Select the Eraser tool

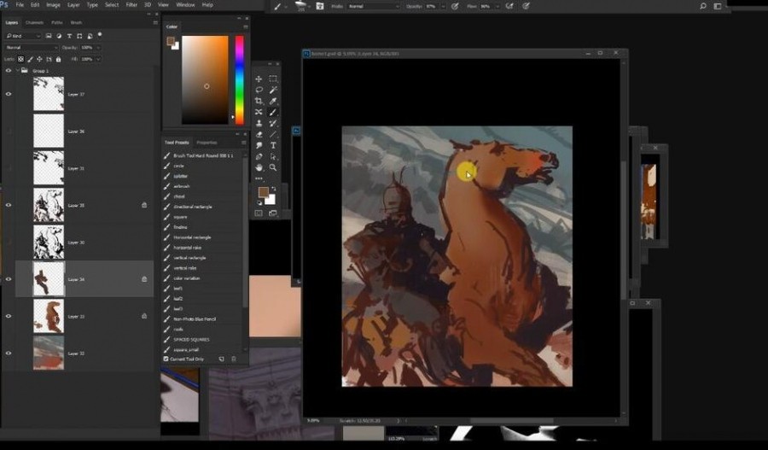(259, 134)
